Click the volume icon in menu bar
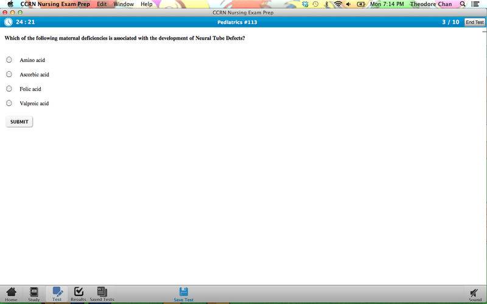This screenshot has height=304, width=487. coord(348,4)
